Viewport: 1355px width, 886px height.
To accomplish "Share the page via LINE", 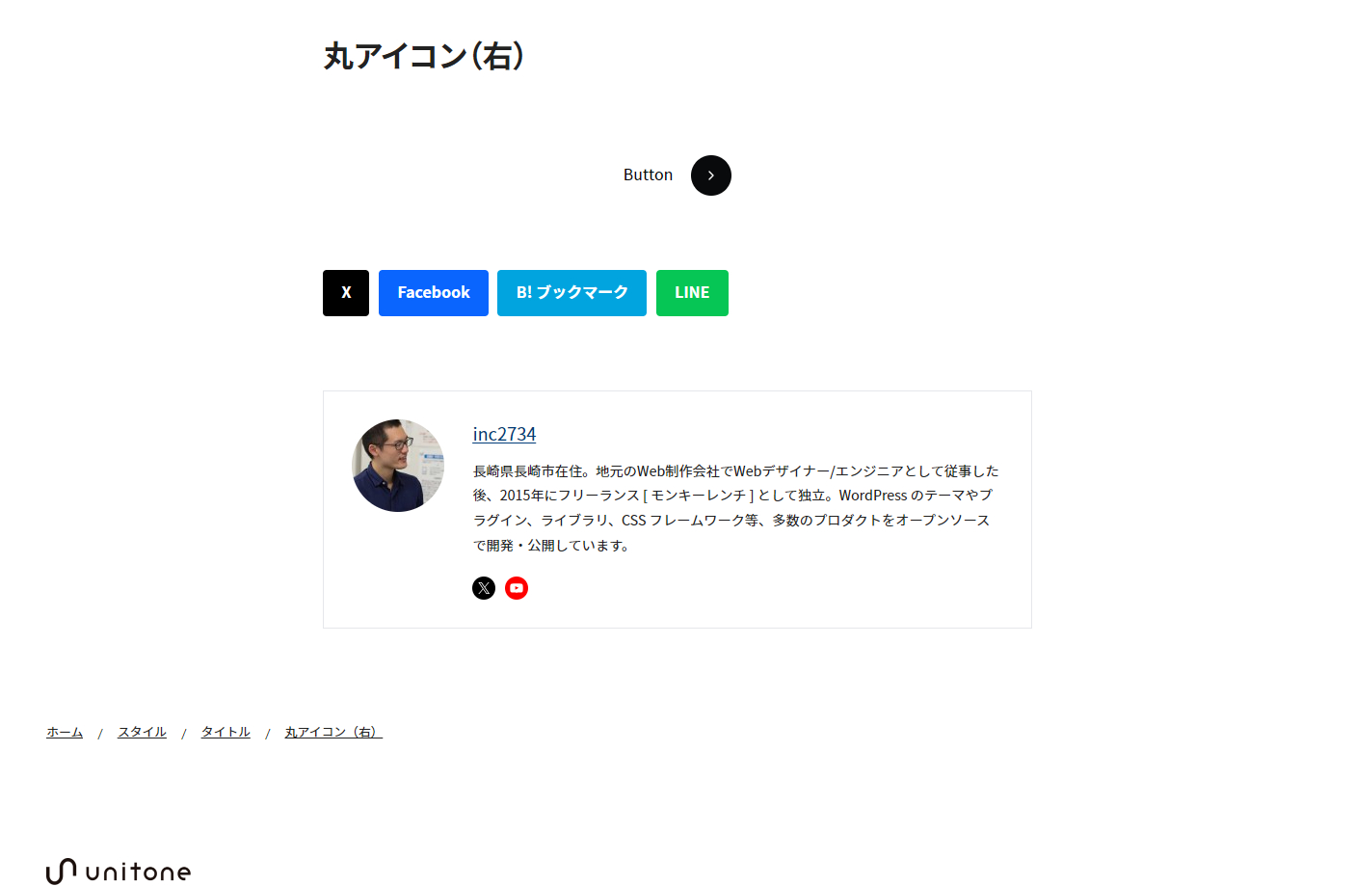I will [x=692, y=293].
